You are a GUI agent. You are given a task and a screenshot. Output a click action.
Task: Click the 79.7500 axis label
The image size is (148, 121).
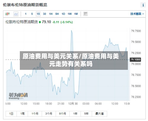click(x=136, y=31)
